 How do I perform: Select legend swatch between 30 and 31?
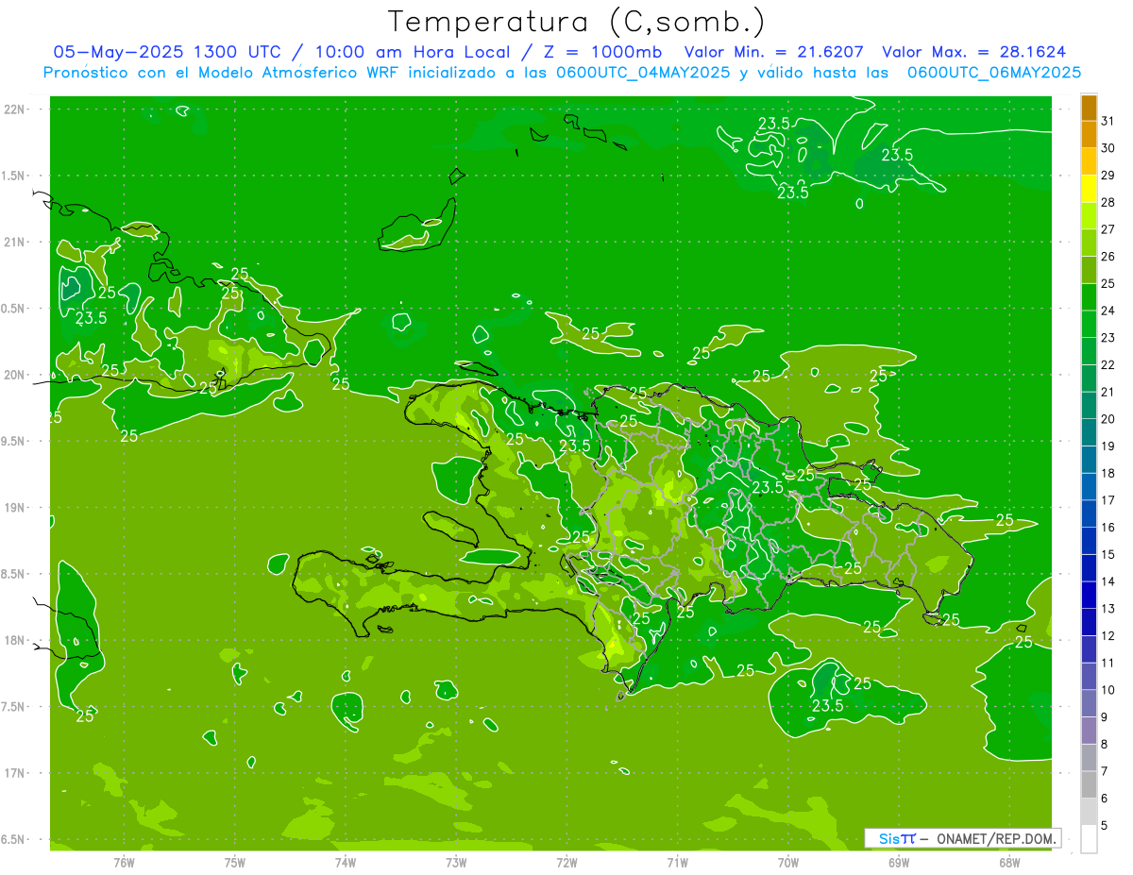(x=1089, y=133)
